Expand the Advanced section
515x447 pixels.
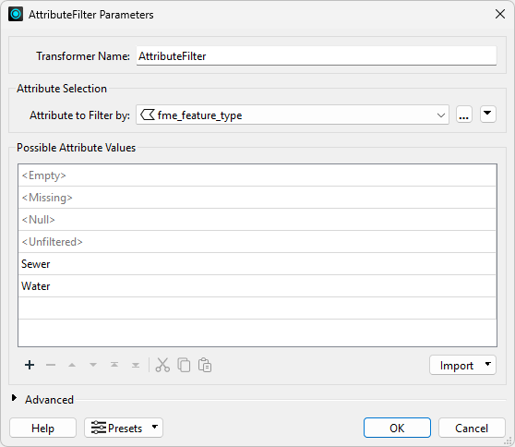[14, 398]
